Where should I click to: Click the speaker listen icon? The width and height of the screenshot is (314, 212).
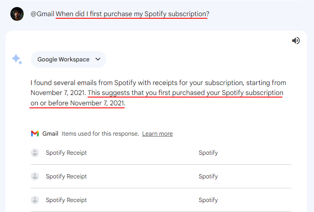pyautogui.click(x=296, y=41)
